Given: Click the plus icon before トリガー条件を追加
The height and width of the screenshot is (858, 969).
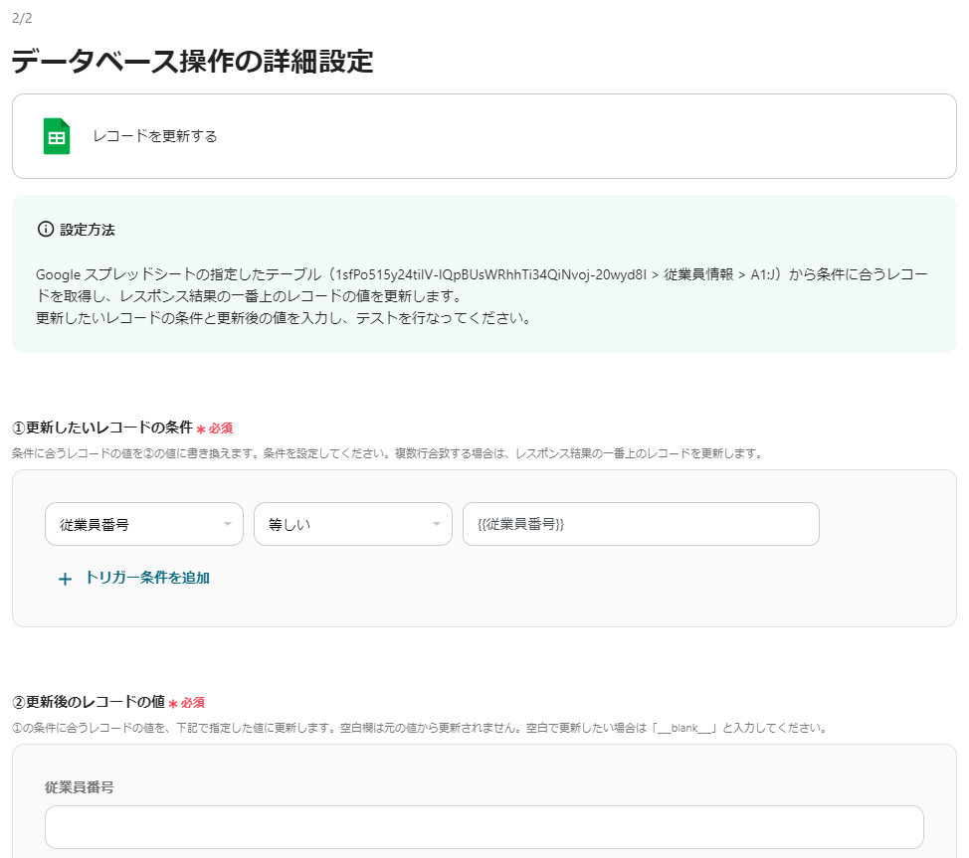Looking at the screenshot, I should click(x=65, y=578).
